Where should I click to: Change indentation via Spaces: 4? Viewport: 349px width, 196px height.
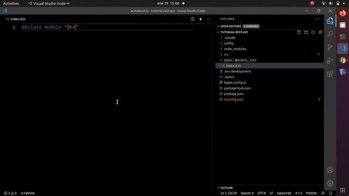247,193
